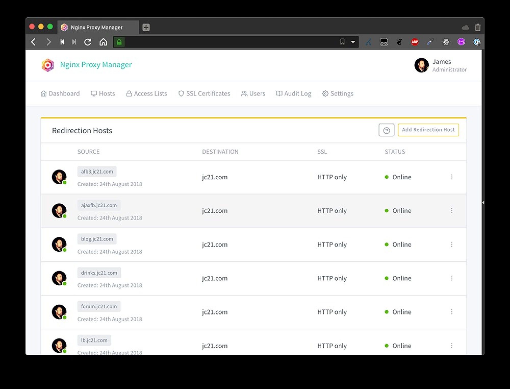Open the row menu for forum.jc21.com

tap(452, 312)
